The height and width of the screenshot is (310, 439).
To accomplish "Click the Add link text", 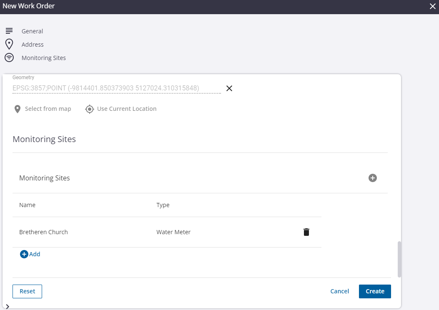I will [35, 254].
